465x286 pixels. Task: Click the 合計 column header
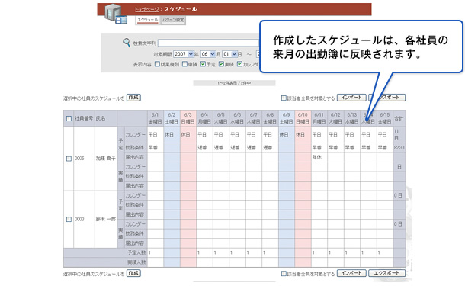pyautogui.click(x=399, y=118)
